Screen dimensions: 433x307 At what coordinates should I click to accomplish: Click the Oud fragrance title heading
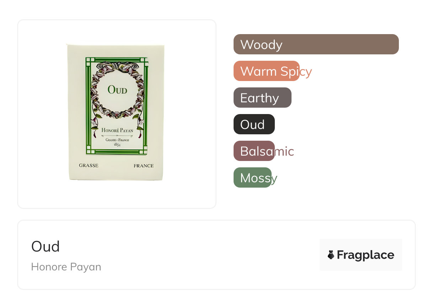coord(46,246)
